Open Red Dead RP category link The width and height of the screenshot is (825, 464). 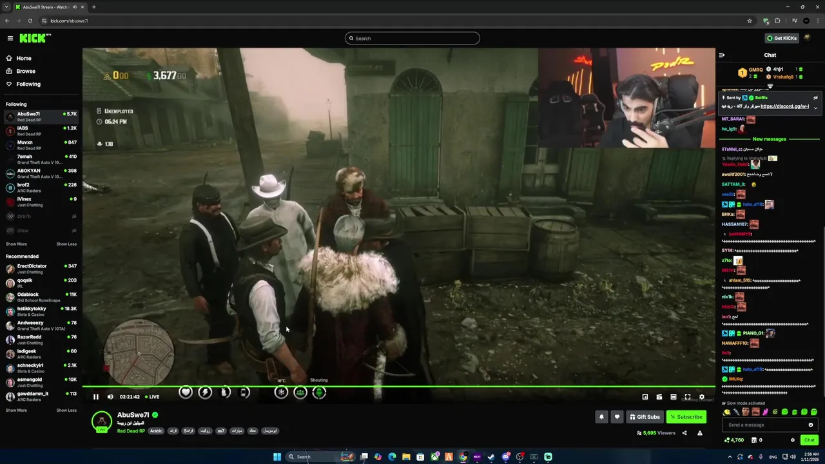point(131,431)
